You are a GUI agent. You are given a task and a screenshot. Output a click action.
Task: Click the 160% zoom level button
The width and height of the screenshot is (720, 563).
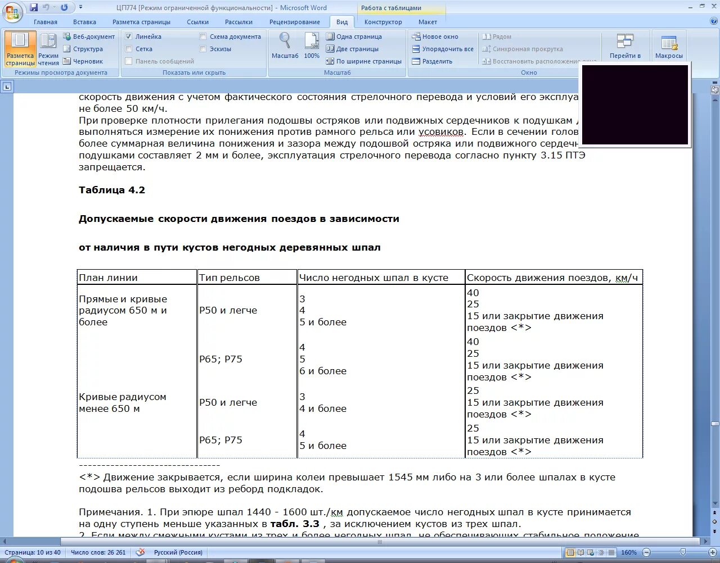(x=629, y=552)
